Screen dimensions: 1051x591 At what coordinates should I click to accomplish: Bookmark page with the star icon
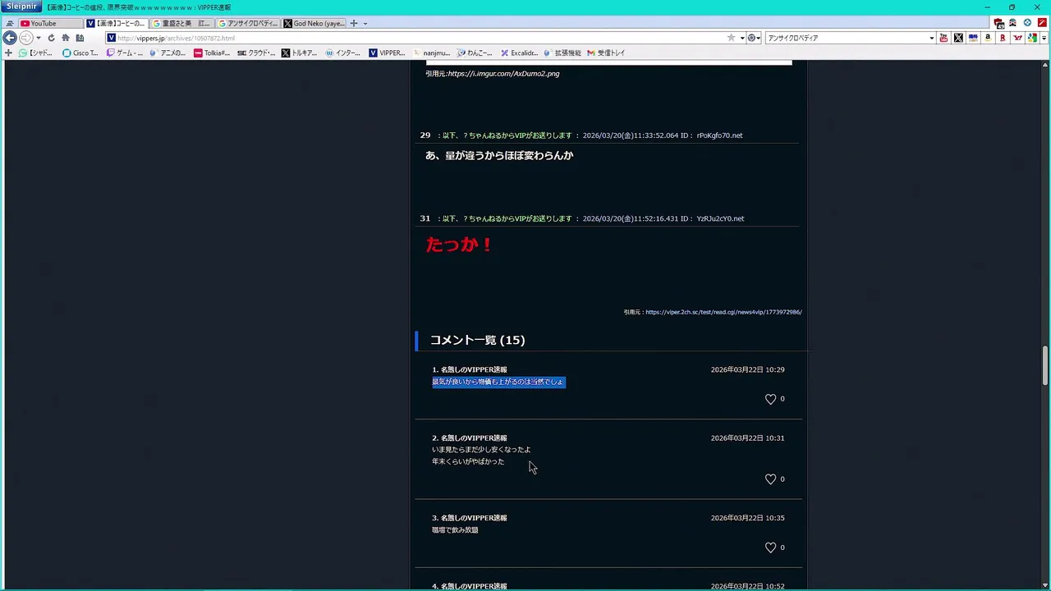pos(731,38)
